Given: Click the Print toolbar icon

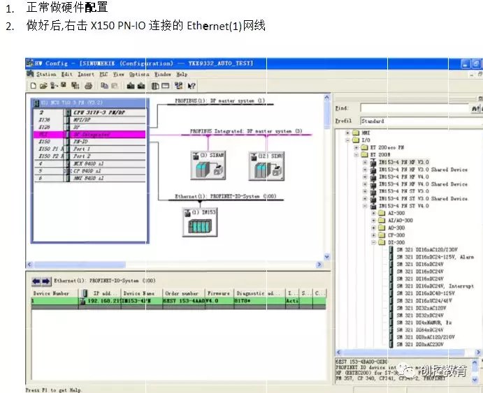Looking at the screenshot, I should [x=89, y=86].
